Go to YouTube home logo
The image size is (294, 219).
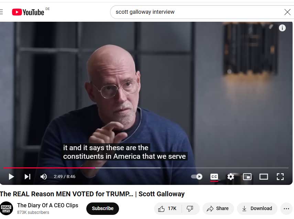tap(28, 12)
